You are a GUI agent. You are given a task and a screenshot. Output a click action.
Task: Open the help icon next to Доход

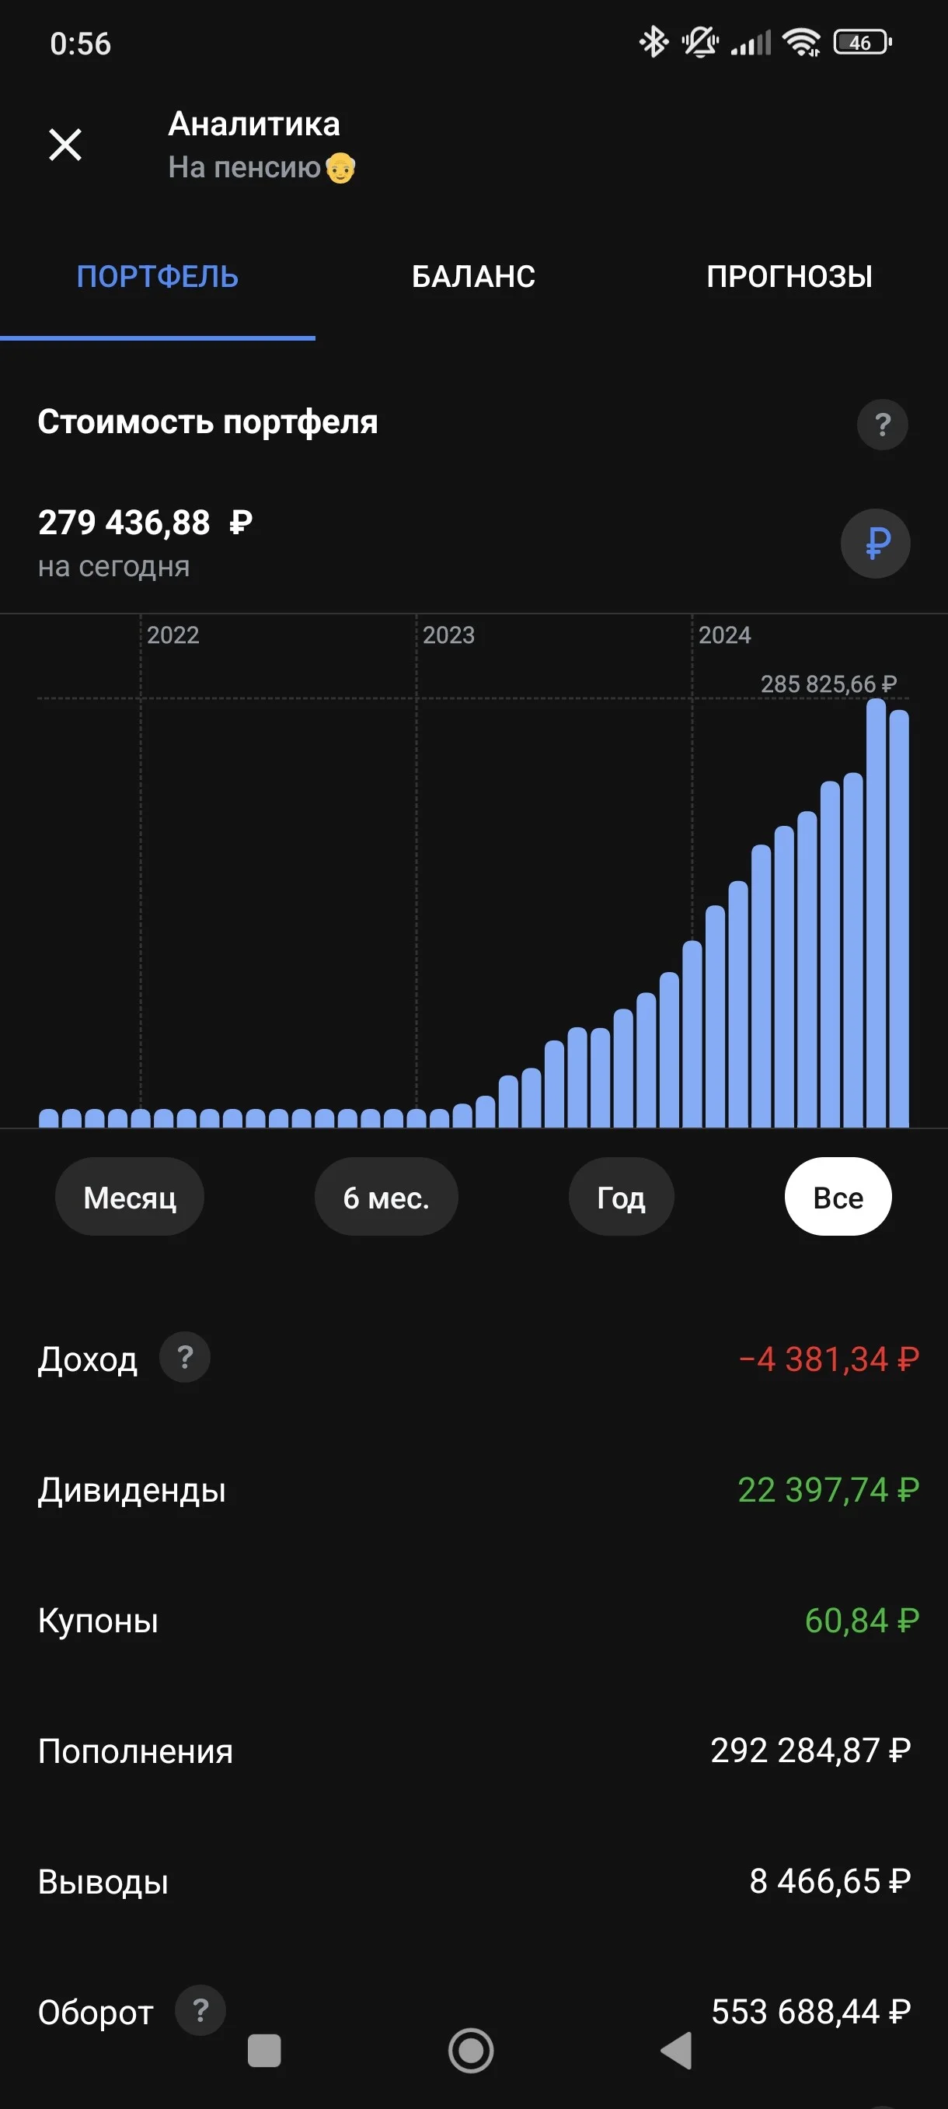185,1358
